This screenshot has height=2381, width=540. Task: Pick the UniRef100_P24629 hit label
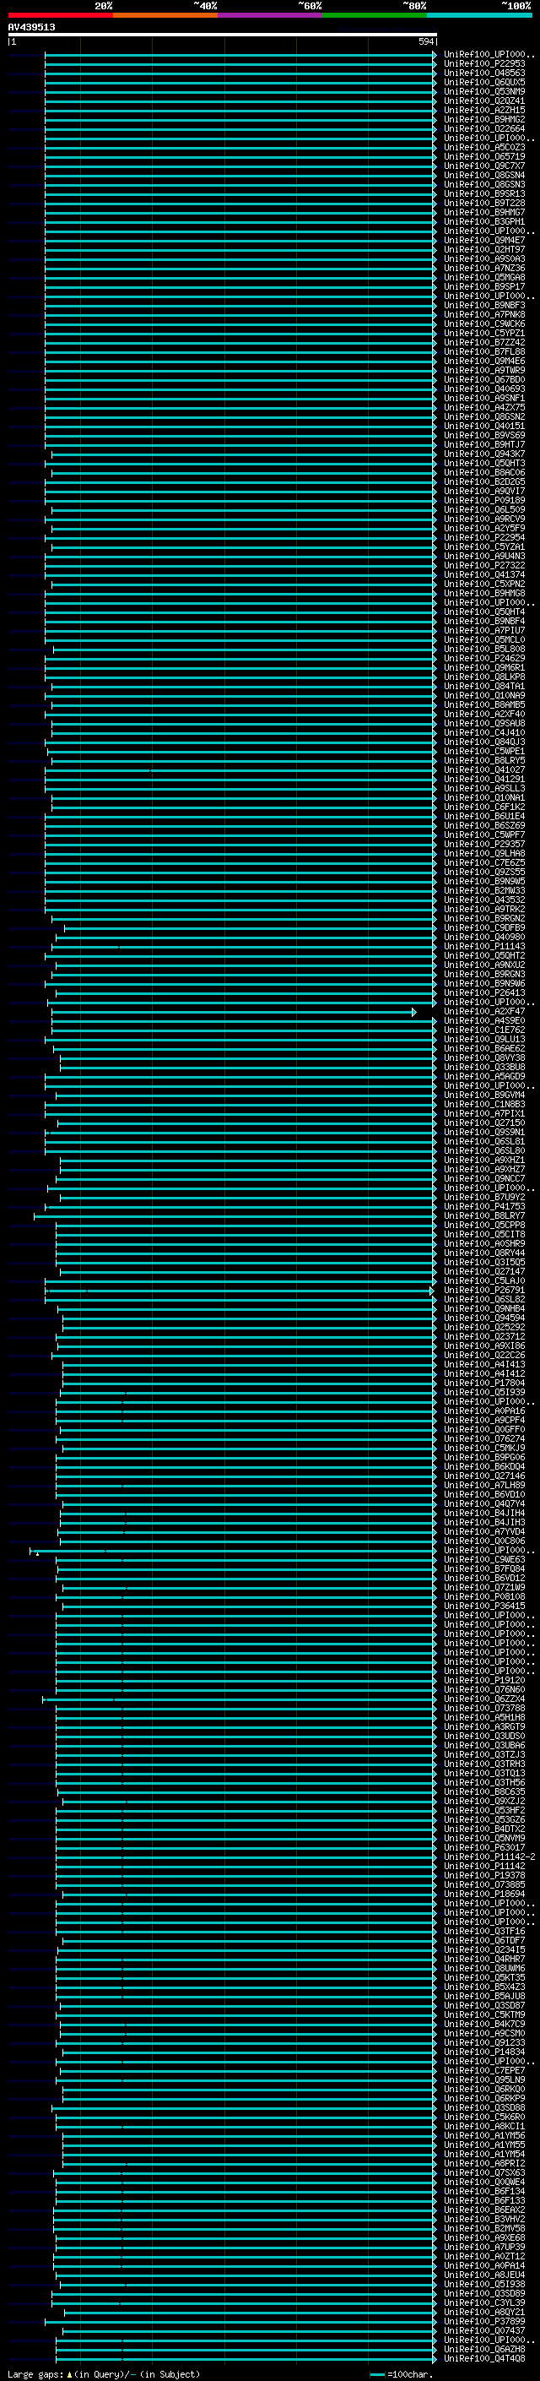484,659
